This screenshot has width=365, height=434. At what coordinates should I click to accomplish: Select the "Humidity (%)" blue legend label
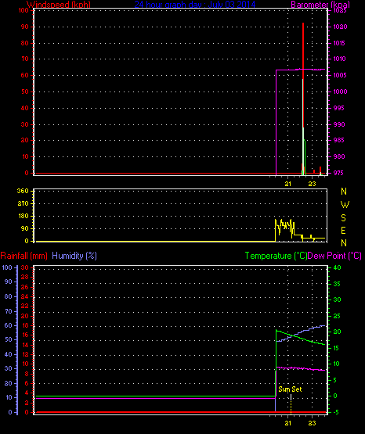point(74,256)
